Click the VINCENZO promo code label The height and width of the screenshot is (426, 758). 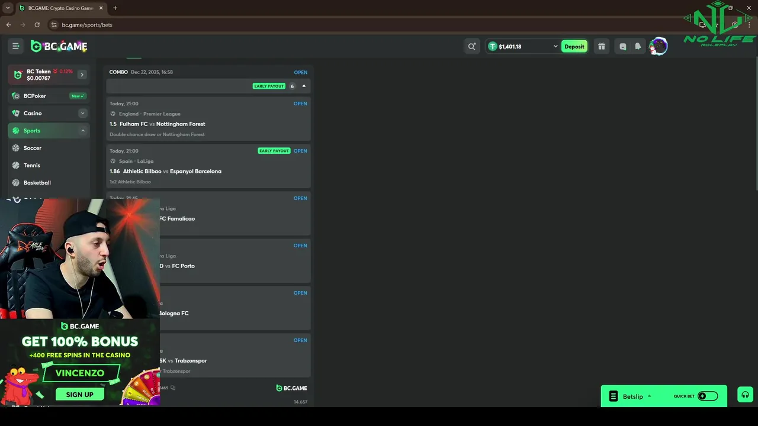80,373
